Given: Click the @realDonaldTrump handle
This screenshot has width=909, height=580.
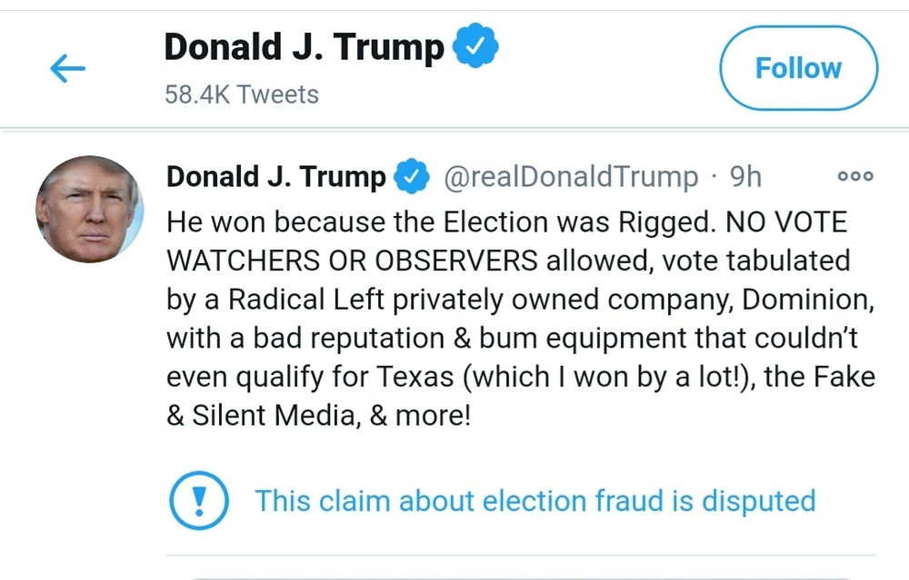Looking at the screenshot, I should pyautogui.click(x=571, y=177).
